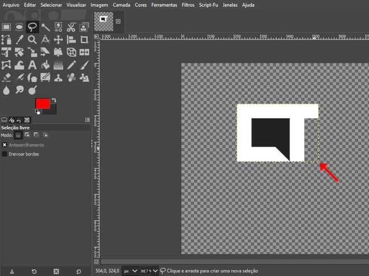Select the Text tool
The height and width of the screenshot is (276, 369).
tap(32, 65)
